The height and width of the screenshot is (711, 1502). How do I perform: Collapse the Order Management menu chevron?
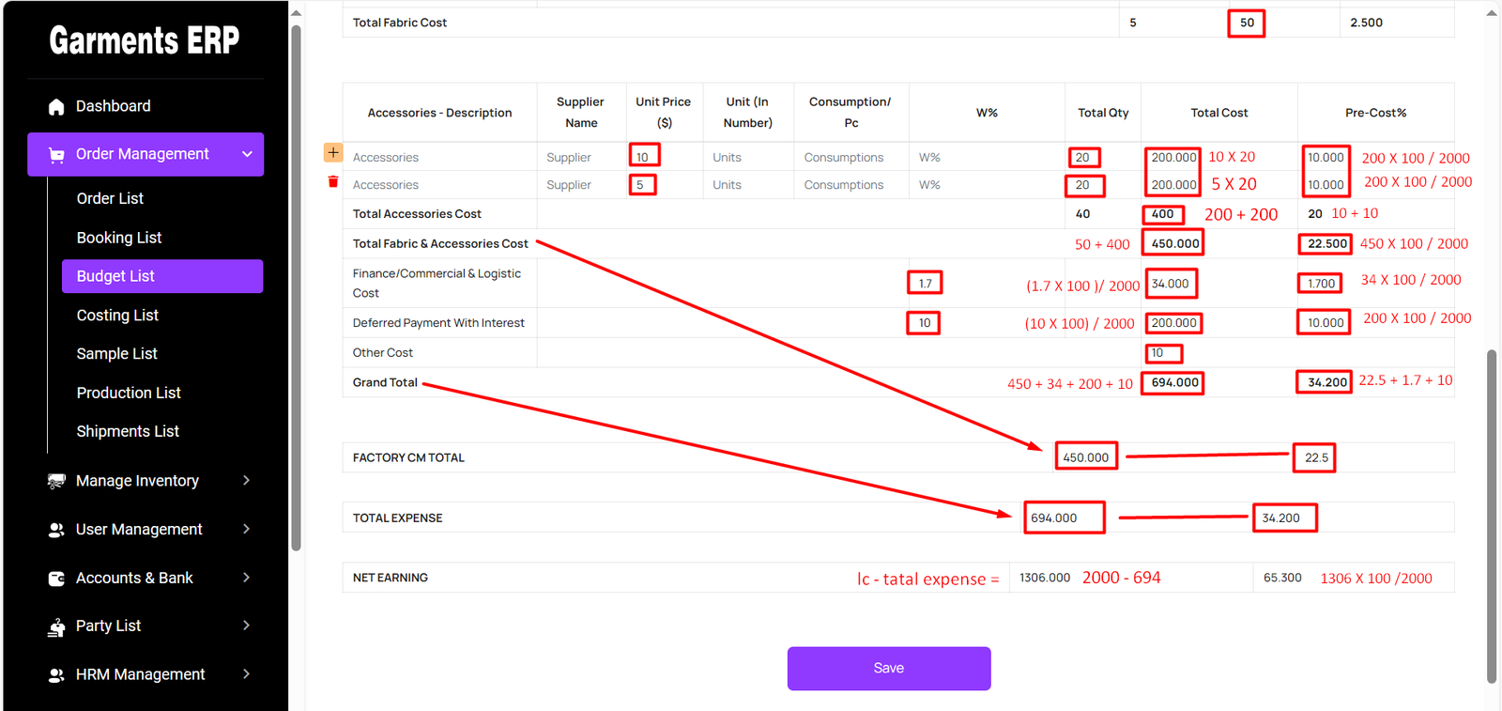(x=247, y=154)
